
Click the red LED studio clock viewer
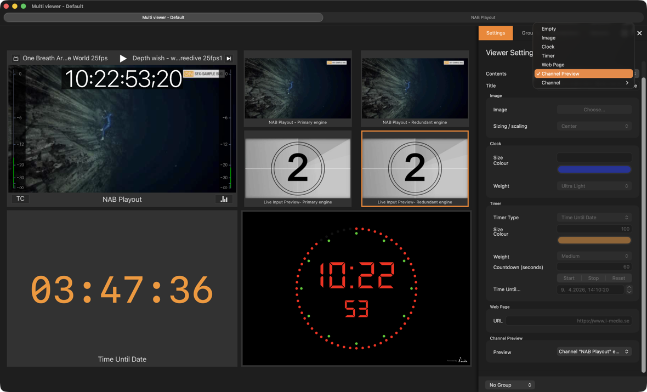tap(356, 288)
